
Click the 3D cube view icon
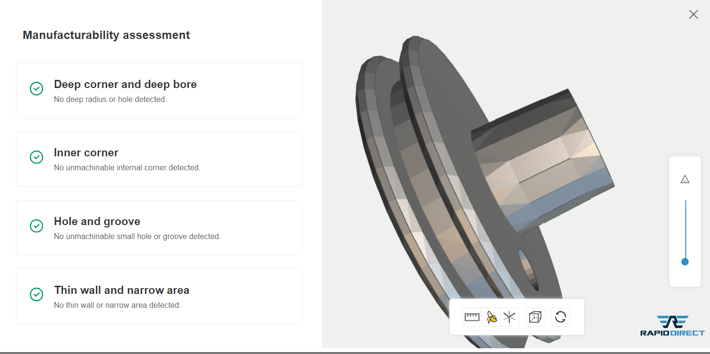tap(536, 317)
